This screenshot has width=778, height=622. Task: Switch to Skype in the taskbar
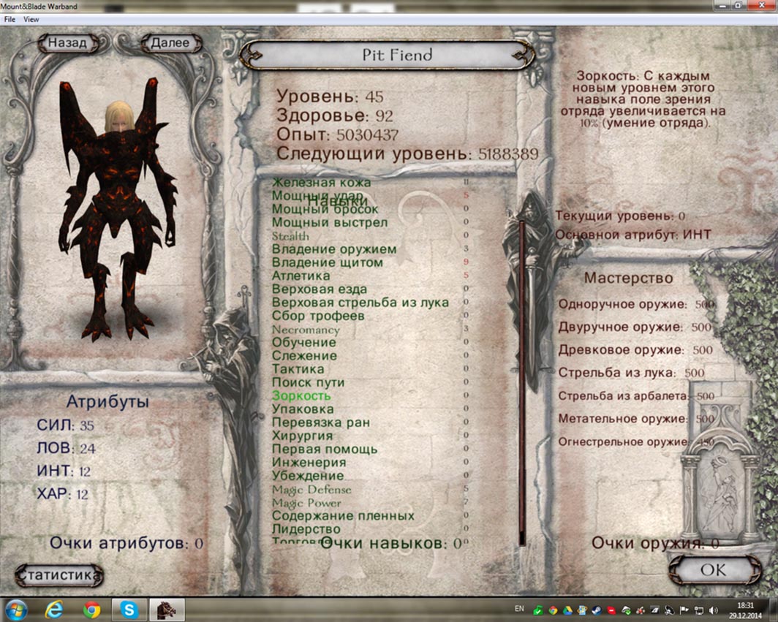pyautogui.click(x=129, y=608)
